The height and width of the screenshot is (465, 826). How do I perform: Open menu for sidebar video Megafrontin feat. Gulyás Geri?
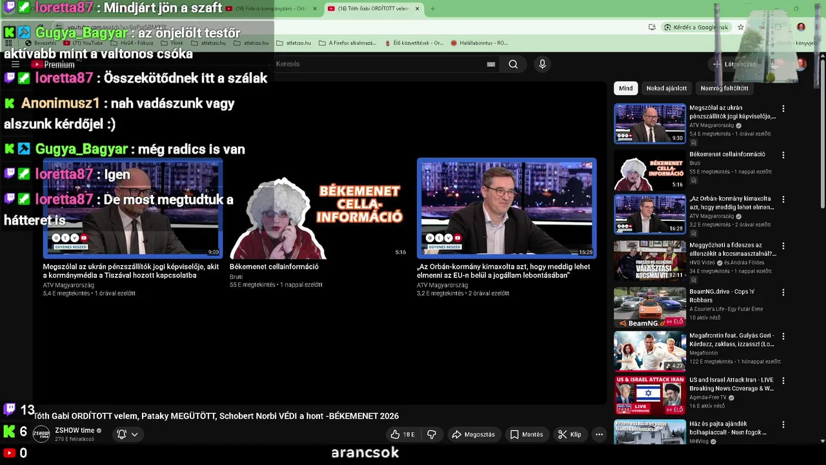click(x=783, y=336)
